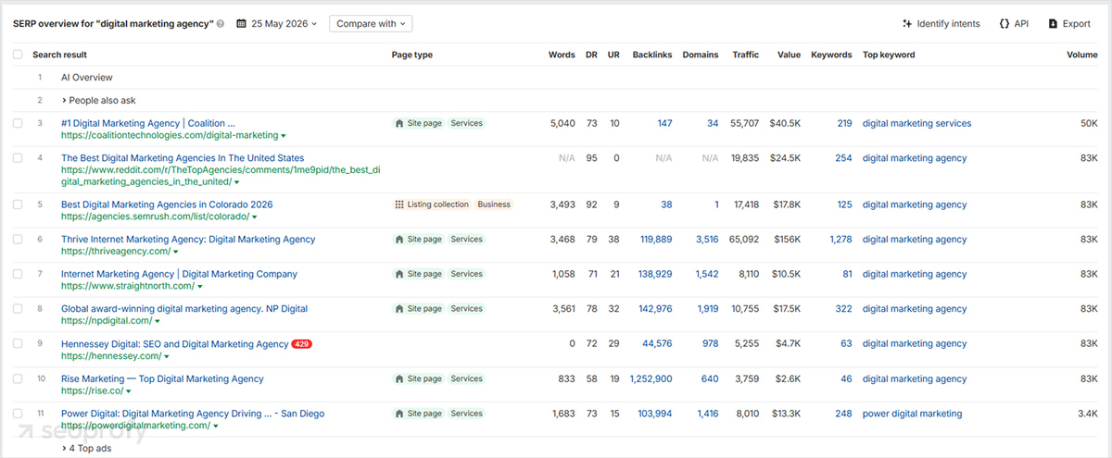The width and height of the screenshot is (1112, 458).
Task: Click the Site page icon in Power Digital row
Action: [x=399, y=414]
